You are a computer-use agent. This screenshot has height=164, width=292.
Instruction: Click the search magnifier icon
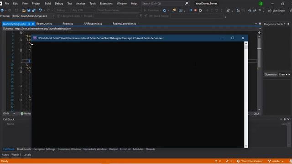pyautogui.click(x=187, y=3)
